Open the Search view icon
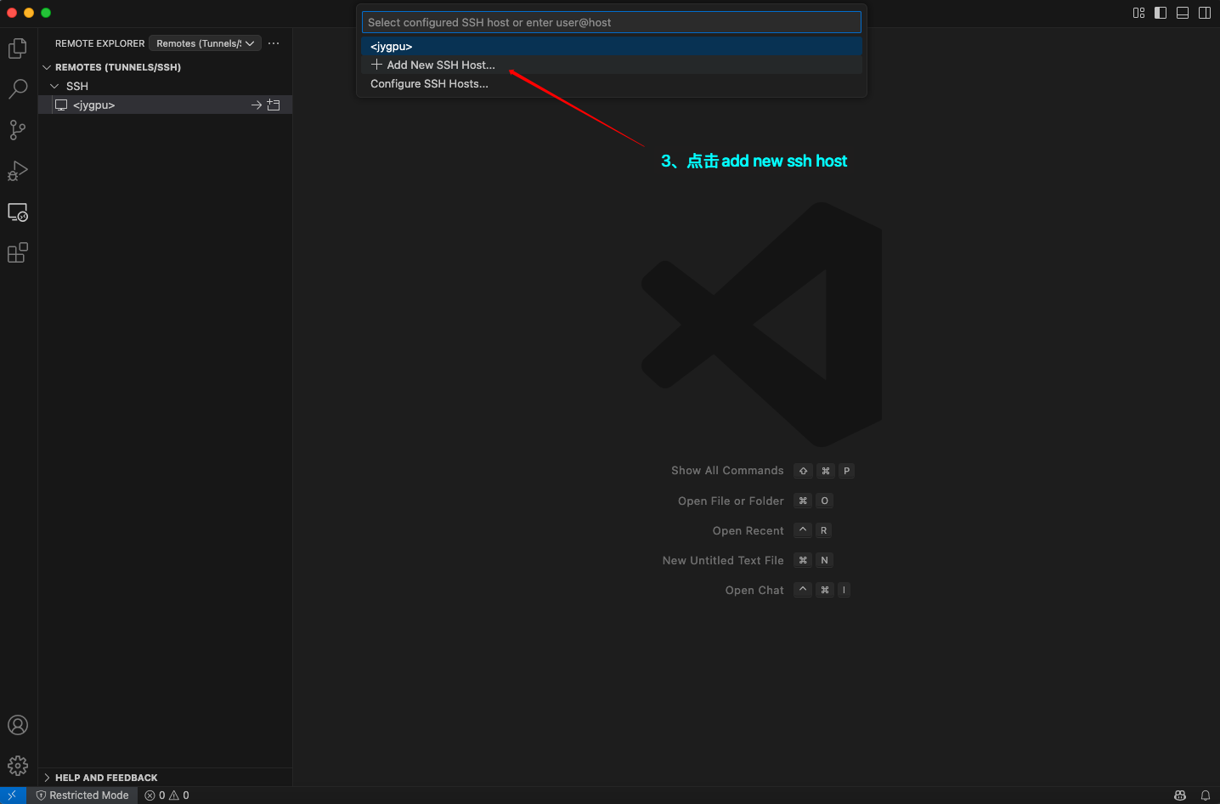This screenshot has width=1220, height=804. [x=18, y=88]
